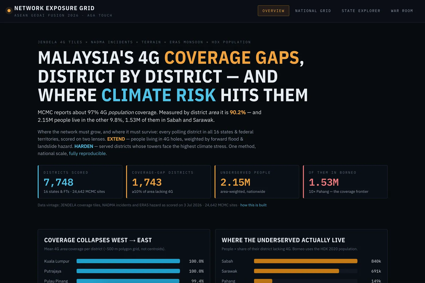This screenshot has height=283, width=425.
Task: Click the 691k value for Sarawak
Action: pyautogui.click(x=376, y=271)
